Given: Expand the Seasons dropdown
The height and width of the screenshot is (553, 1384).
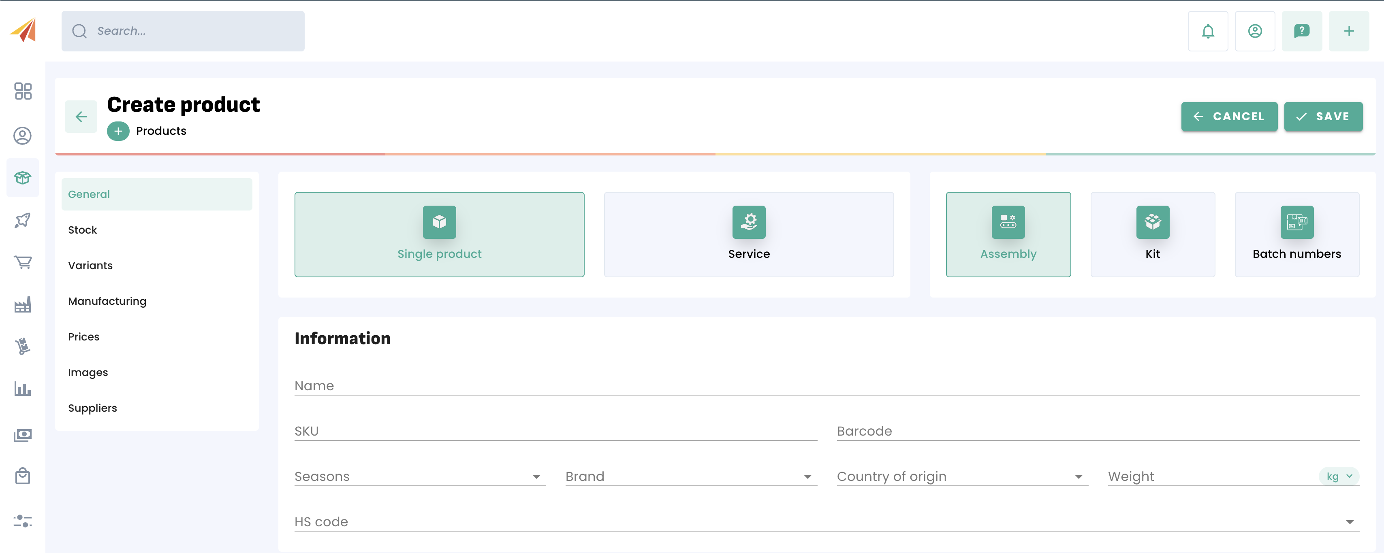Looking at the screenshot, I should [x=419, y=476].
